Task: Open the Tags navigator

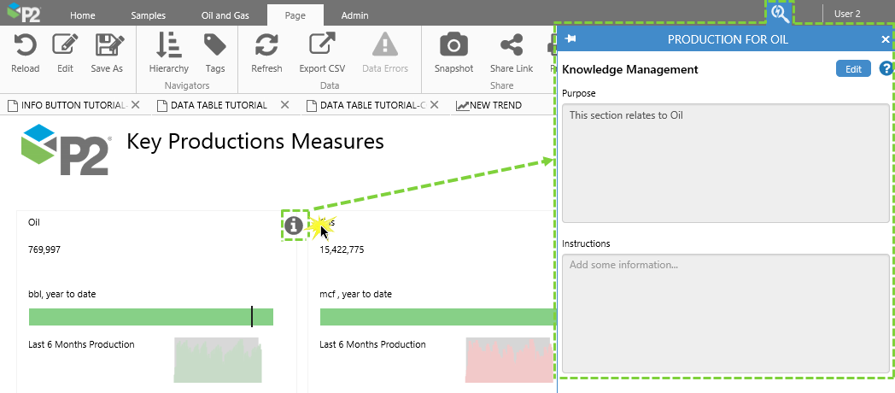Action: 215,46
